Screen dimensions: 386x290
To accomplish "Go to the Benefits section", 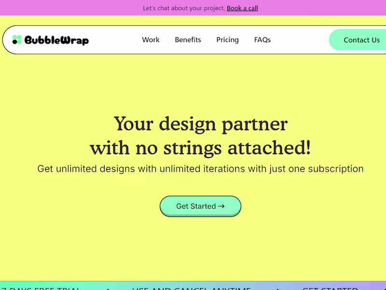I will 188,40.
